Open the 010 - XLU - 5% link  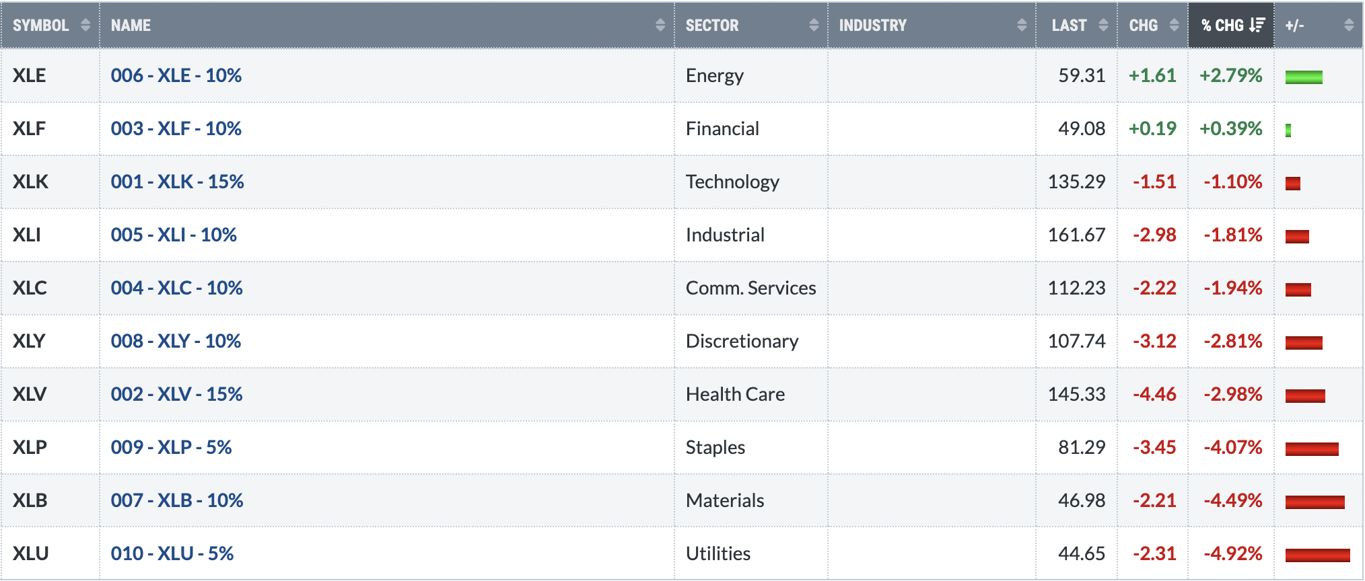pos(172,553)
